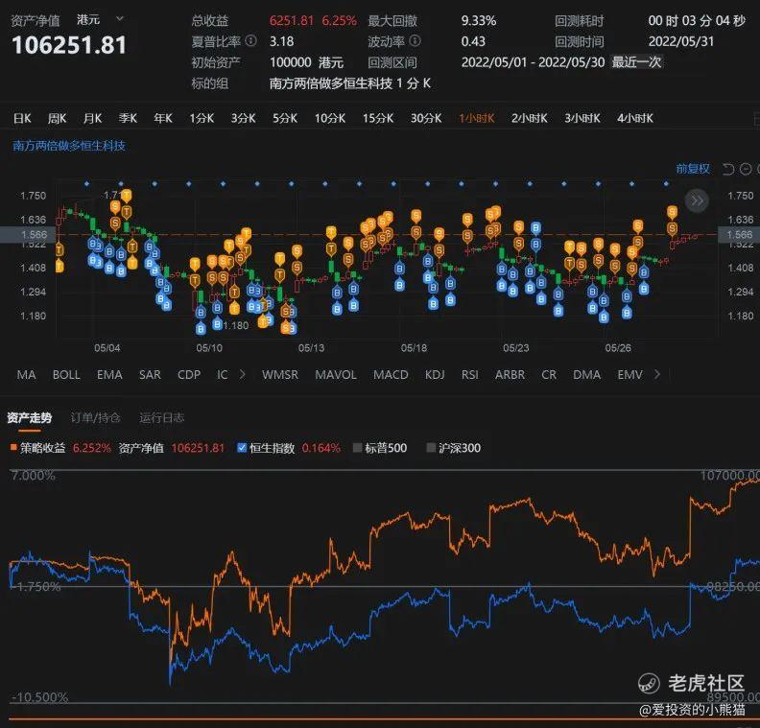The height and width of the screenshot is (728, 760).
Task: Switch chart to 日K timeframe
Action: 22,118
